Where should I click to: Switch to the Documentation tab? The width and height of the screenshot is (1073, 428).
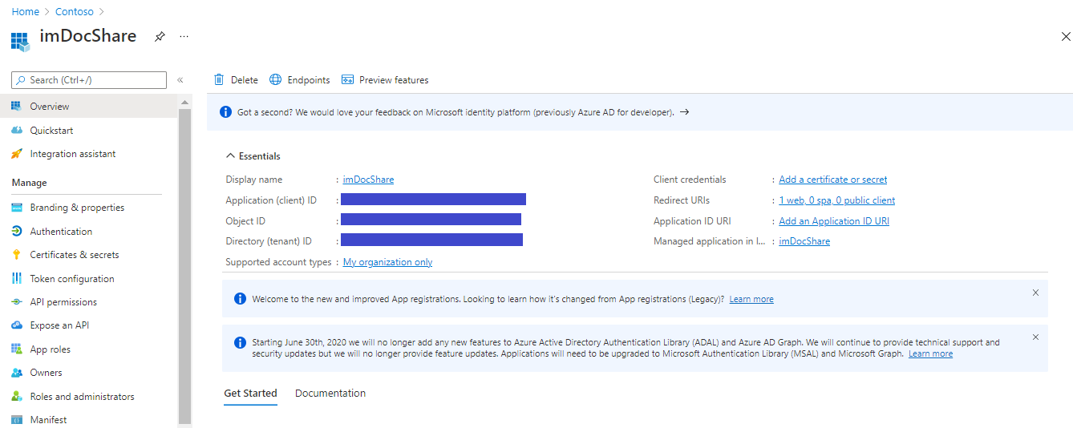click(x=330, y=394)
